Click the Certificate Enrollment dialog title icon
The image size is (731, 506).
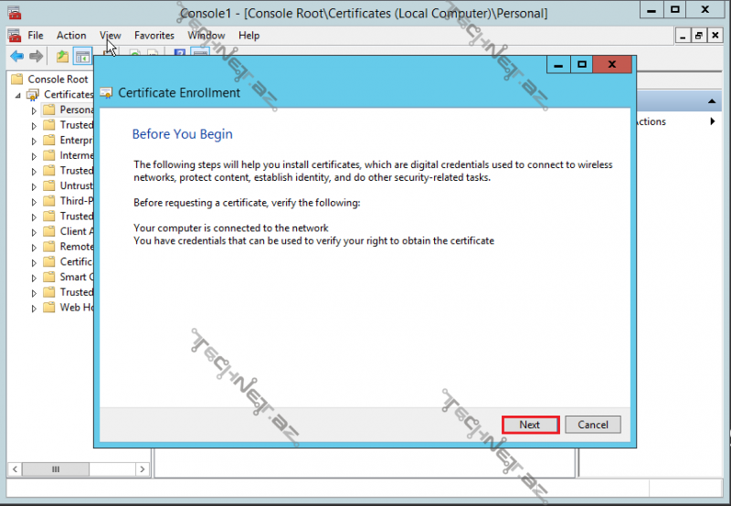[107, 92]
